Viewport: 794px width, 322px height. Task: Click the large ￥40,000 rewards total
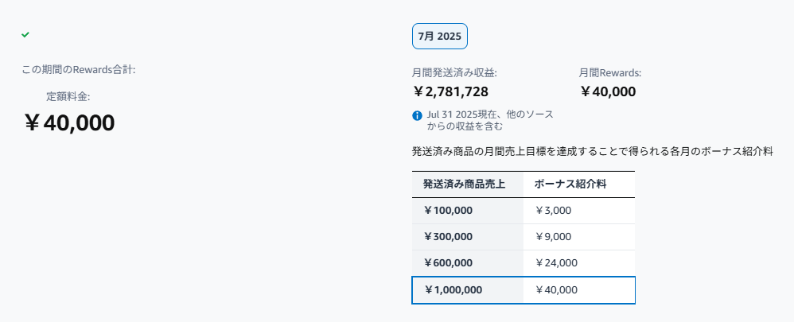[69, 123]
